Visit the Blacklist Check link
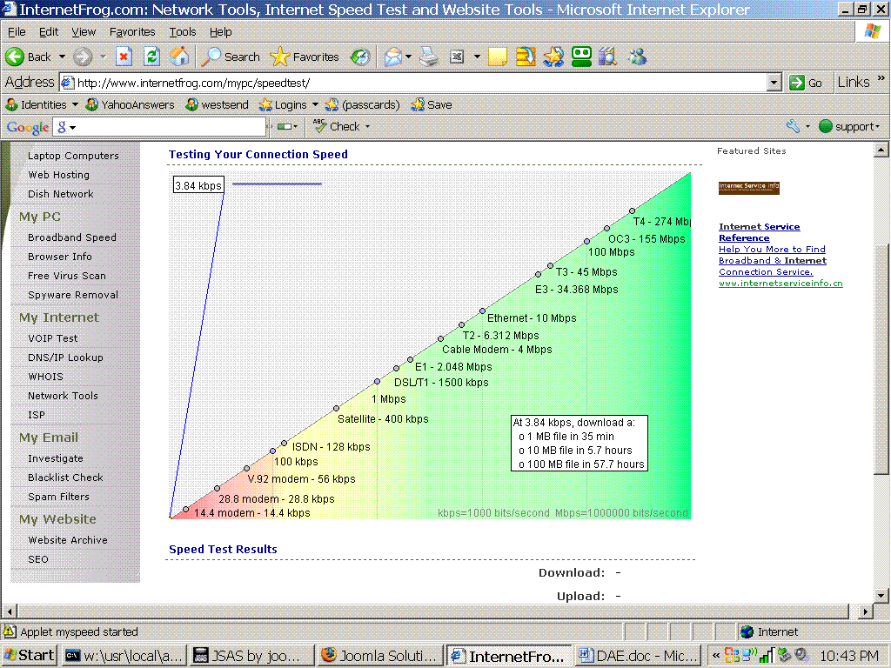This screenshot has width=891, height=668. (65, 478)
